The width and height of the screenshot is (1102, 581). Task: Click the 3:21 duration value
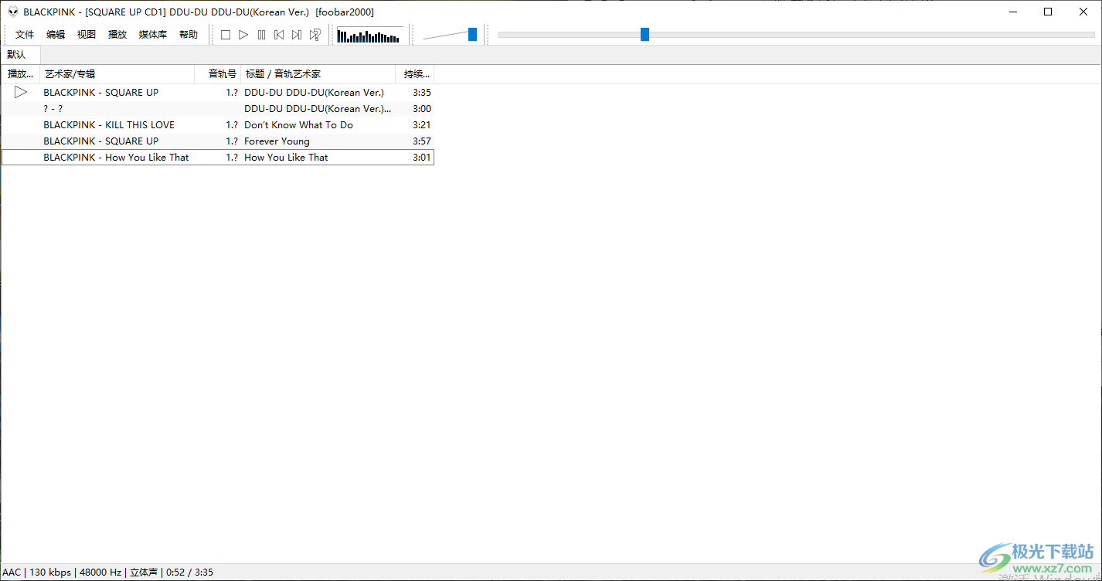[422, 124]
